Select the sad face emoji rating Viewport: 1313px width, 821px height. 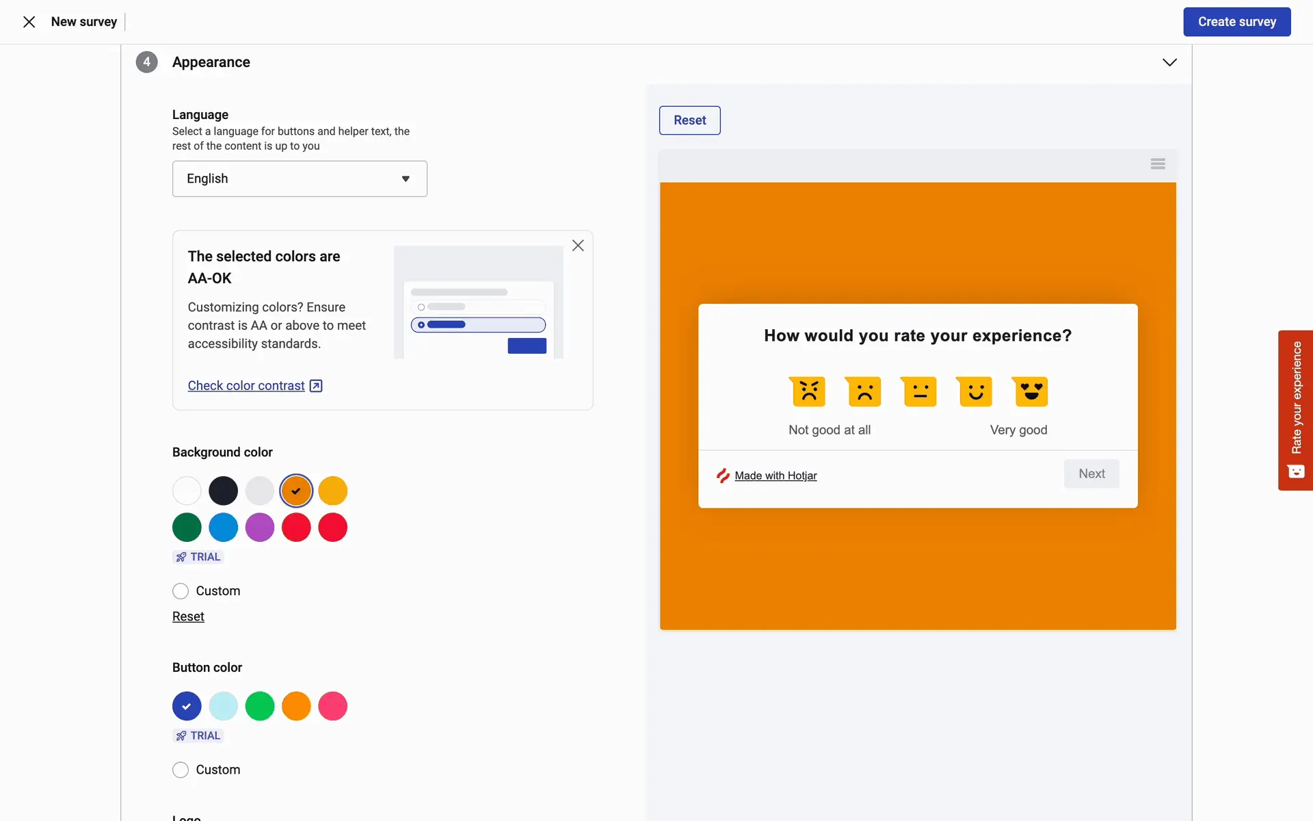click(x=864, y=391)
